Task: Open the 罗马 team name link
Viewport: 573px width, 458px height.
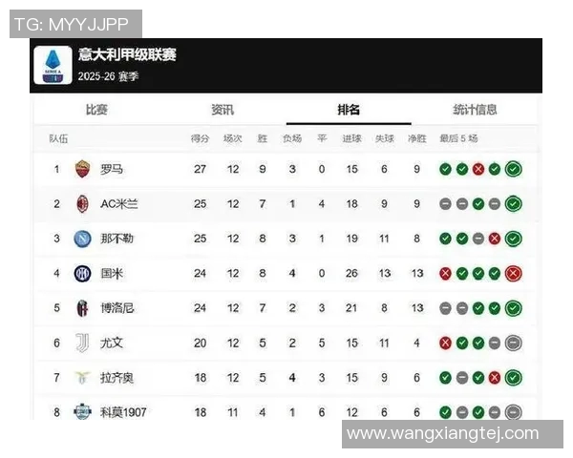Action: [x=112, y=170]
